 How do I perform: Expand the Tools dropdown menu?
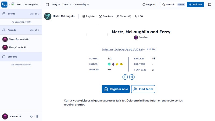[67, 5]
